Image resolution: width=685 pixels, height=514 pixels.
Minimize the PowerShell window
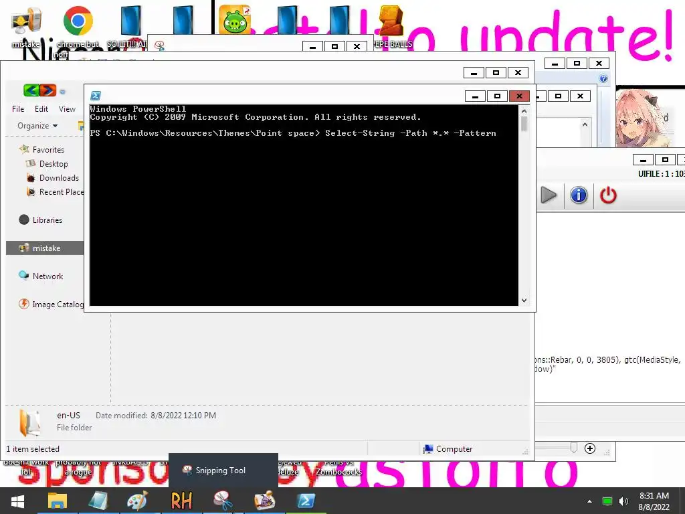click(x=476, y=96)
